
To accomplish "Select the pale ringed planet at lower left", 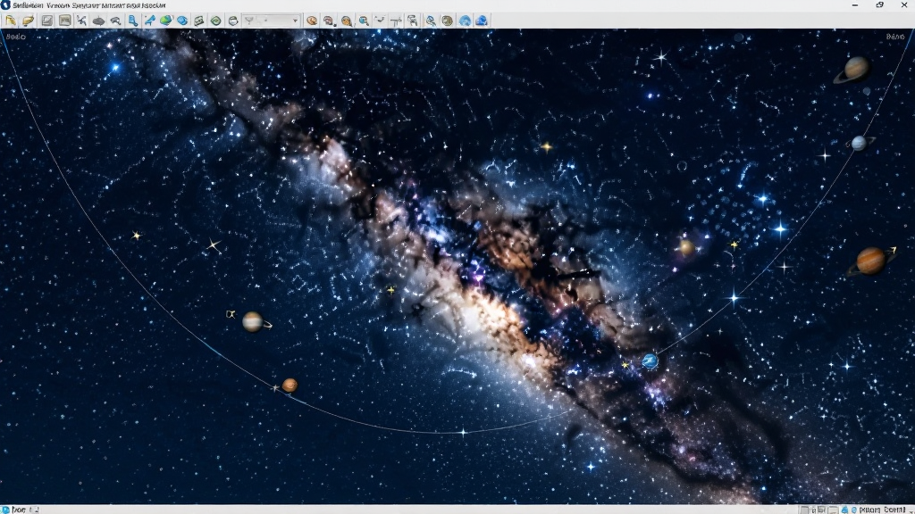I will [255, 321].
